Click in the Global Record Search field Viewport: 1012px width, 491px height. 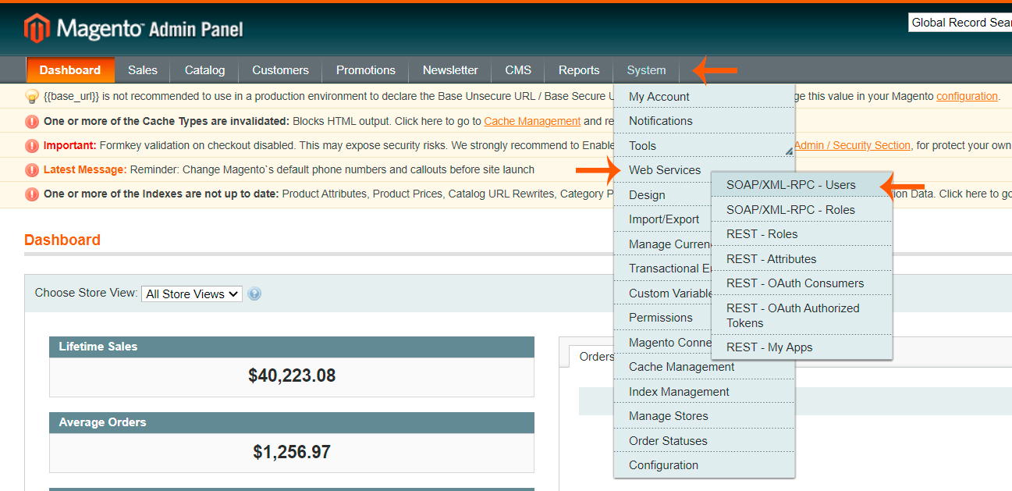pos(961,23)
